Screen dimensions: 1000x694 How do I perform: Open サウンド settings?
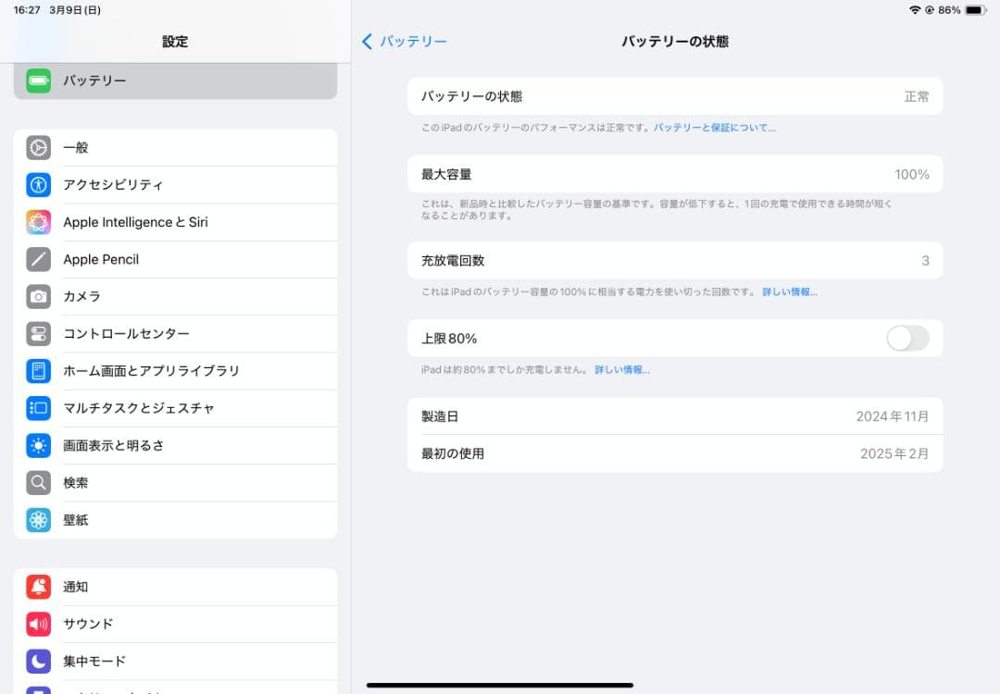[x=88, y=624]
